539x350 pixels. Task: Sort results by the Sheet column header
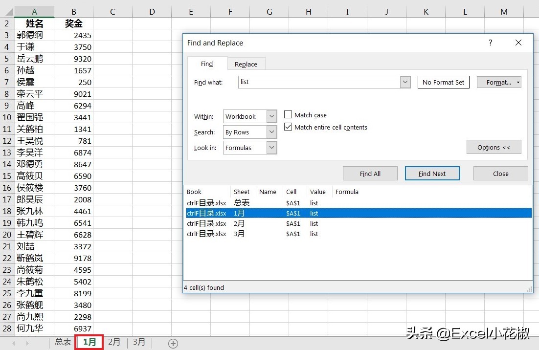click(244, 192)
